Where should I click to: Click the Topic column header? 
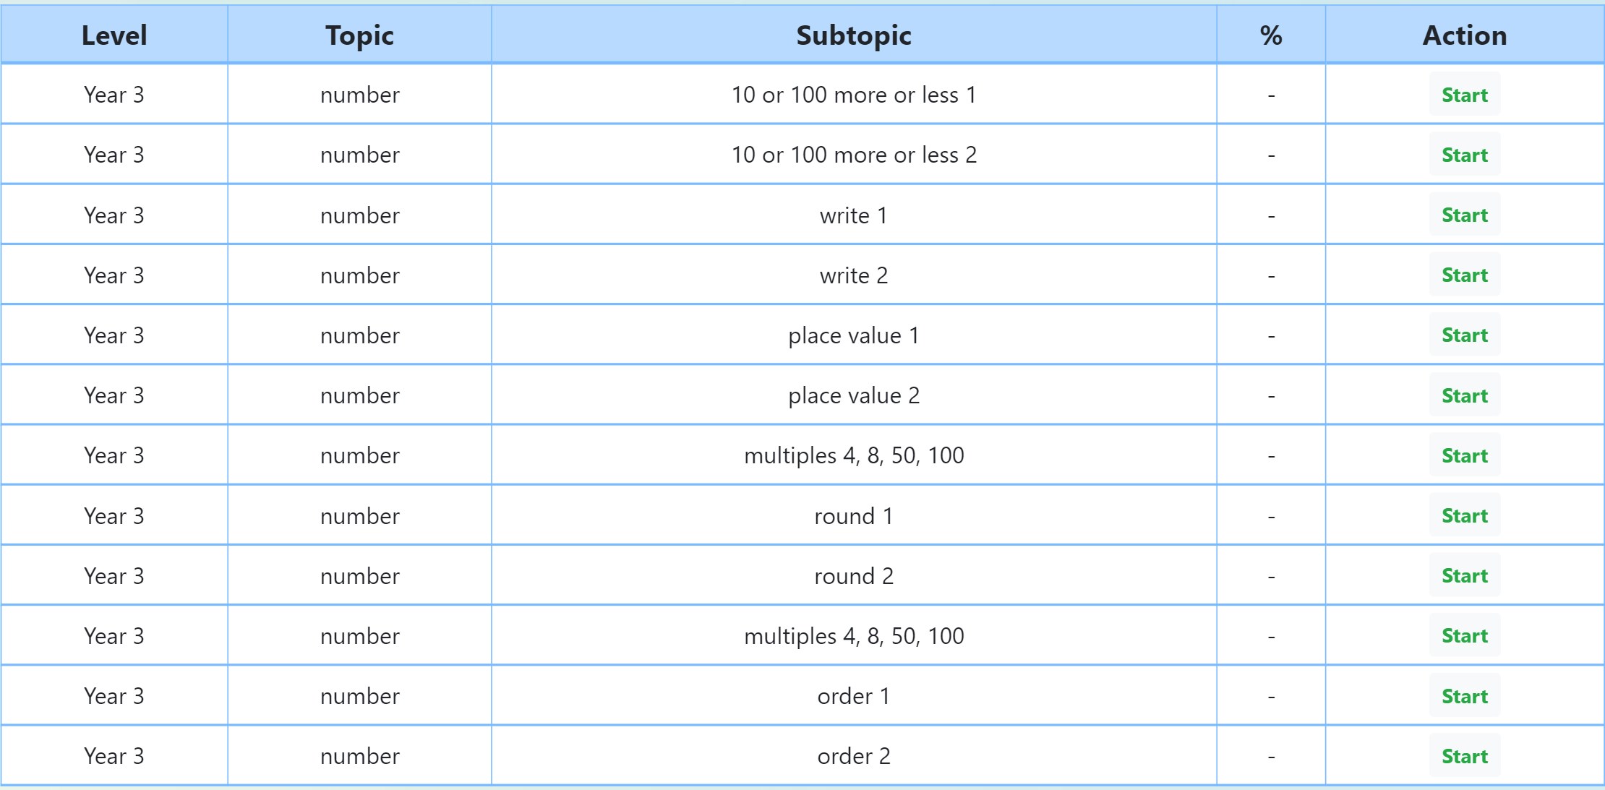coord(359,35)
